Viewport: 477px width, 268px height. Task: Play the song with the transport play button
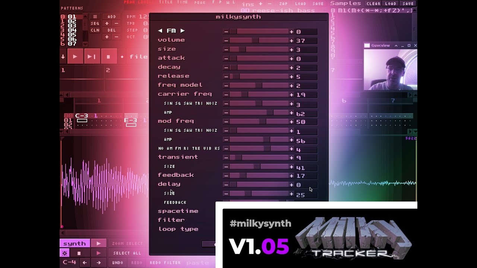pyautogui.click(x=75, y=57)
